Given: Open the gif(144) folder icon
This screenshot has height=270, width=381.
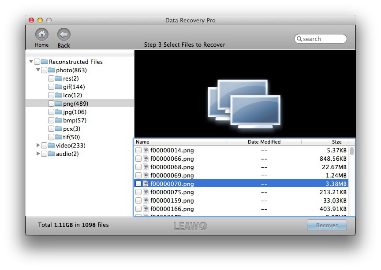Looking at the screenshot, I should click(58, 87).
